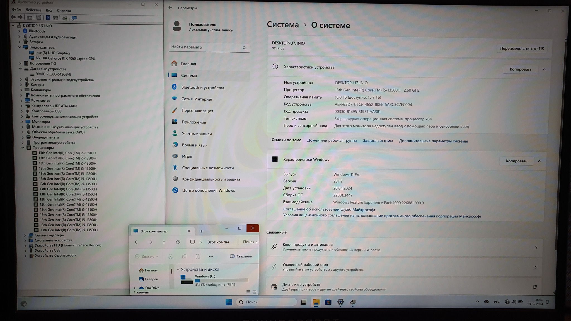
Task: Click the Refresh icon in the Explorer window
Action: pyautogui.click(x=178, y=242)
